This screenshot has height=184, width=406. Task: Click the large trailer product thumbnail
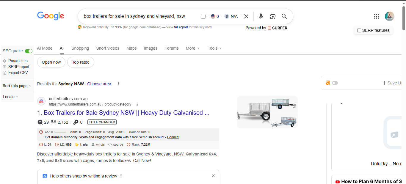point(253,112)
